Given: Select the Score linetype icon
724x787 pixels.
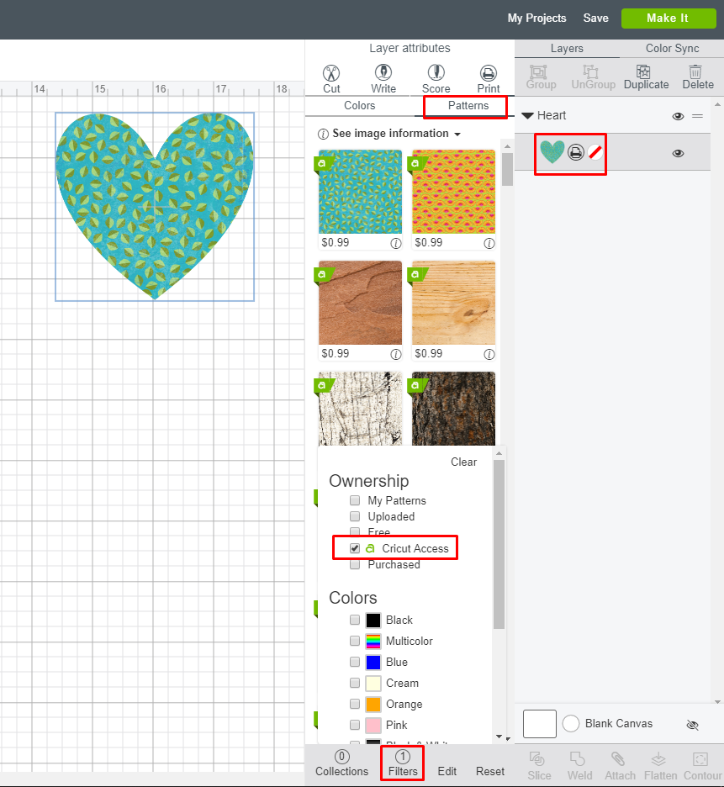Looking at the screenshot, I should 436,76.
